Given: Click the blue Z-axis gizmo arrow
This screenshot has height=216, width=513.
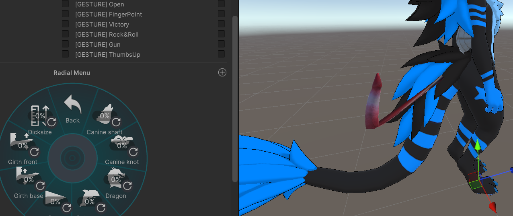Looking at the screenshot, I should point(511,171).
